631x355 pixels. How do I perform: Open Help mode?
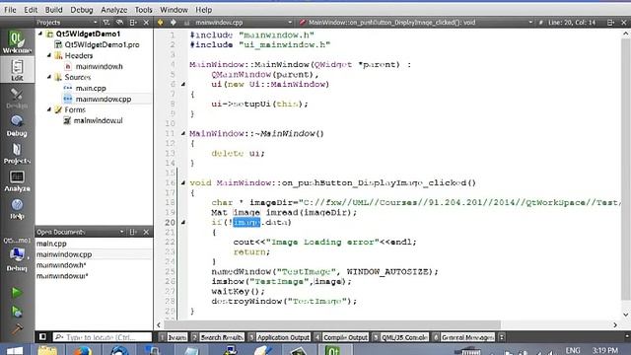click(17, 208)
